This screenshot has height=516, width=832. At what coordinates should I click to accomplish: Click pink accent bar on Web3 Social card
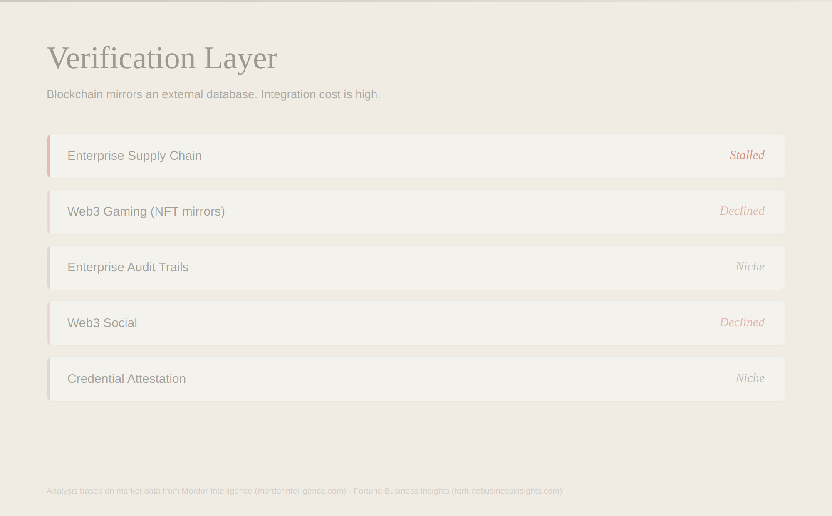[x=49, y=323]
